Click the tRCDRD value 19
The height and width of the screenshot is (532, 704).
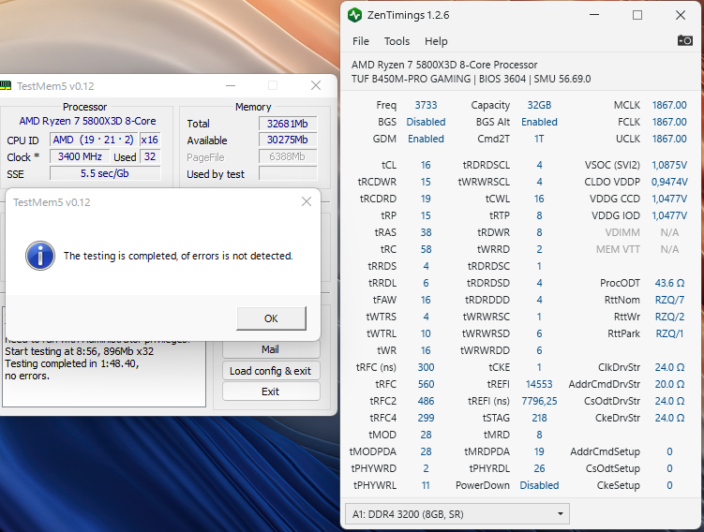coord(426,199)
